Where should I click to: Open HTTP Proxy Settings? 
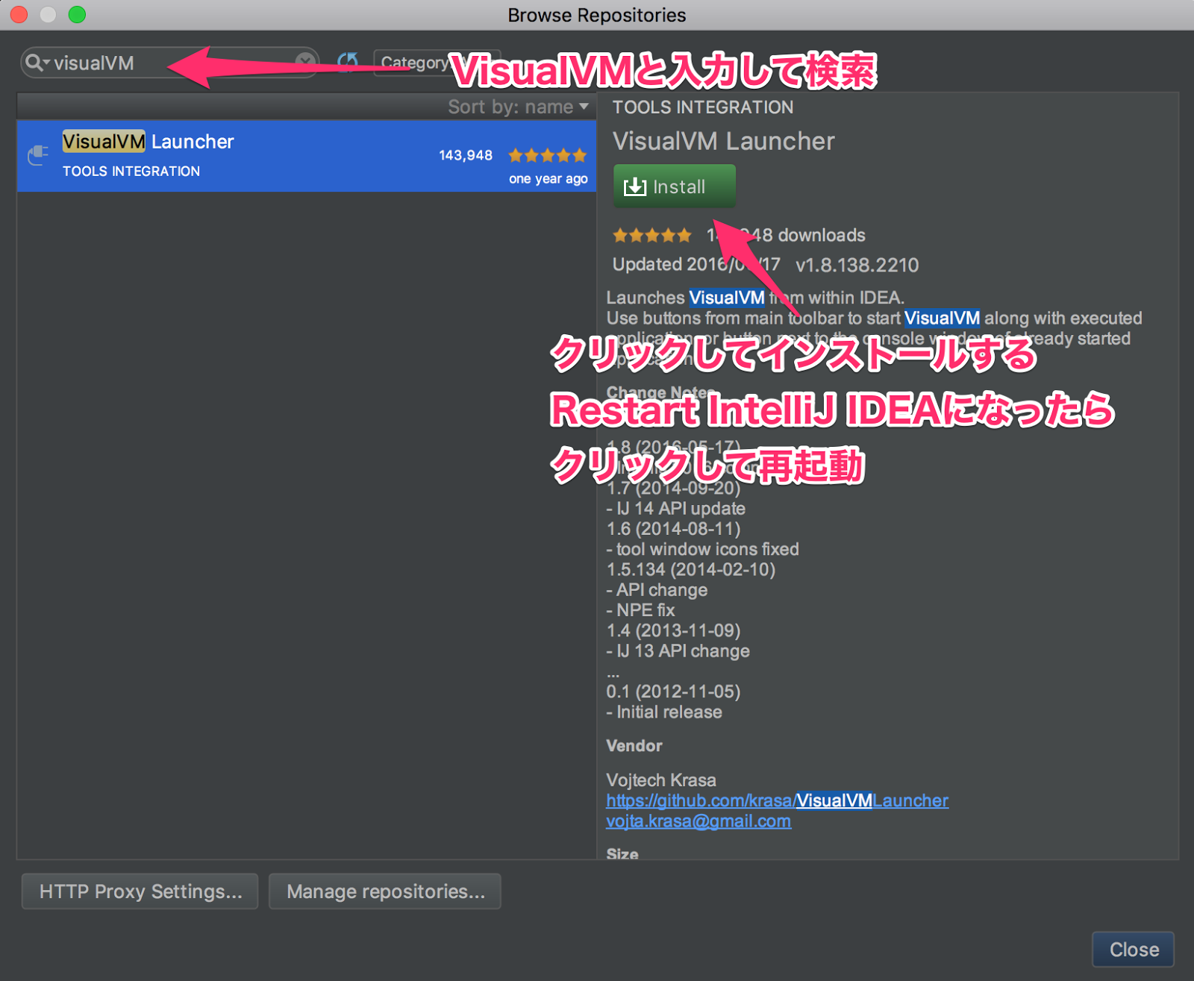(139, 891)
